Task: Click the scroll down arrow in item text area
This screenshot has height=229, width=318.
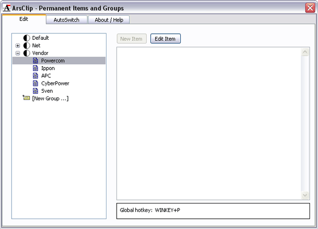Action: [305, 195]
